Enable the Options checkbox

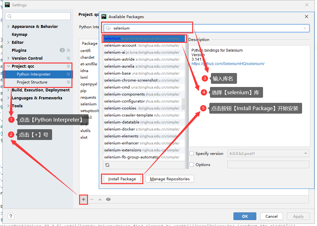pyautogui.click(x=192, y=165)
